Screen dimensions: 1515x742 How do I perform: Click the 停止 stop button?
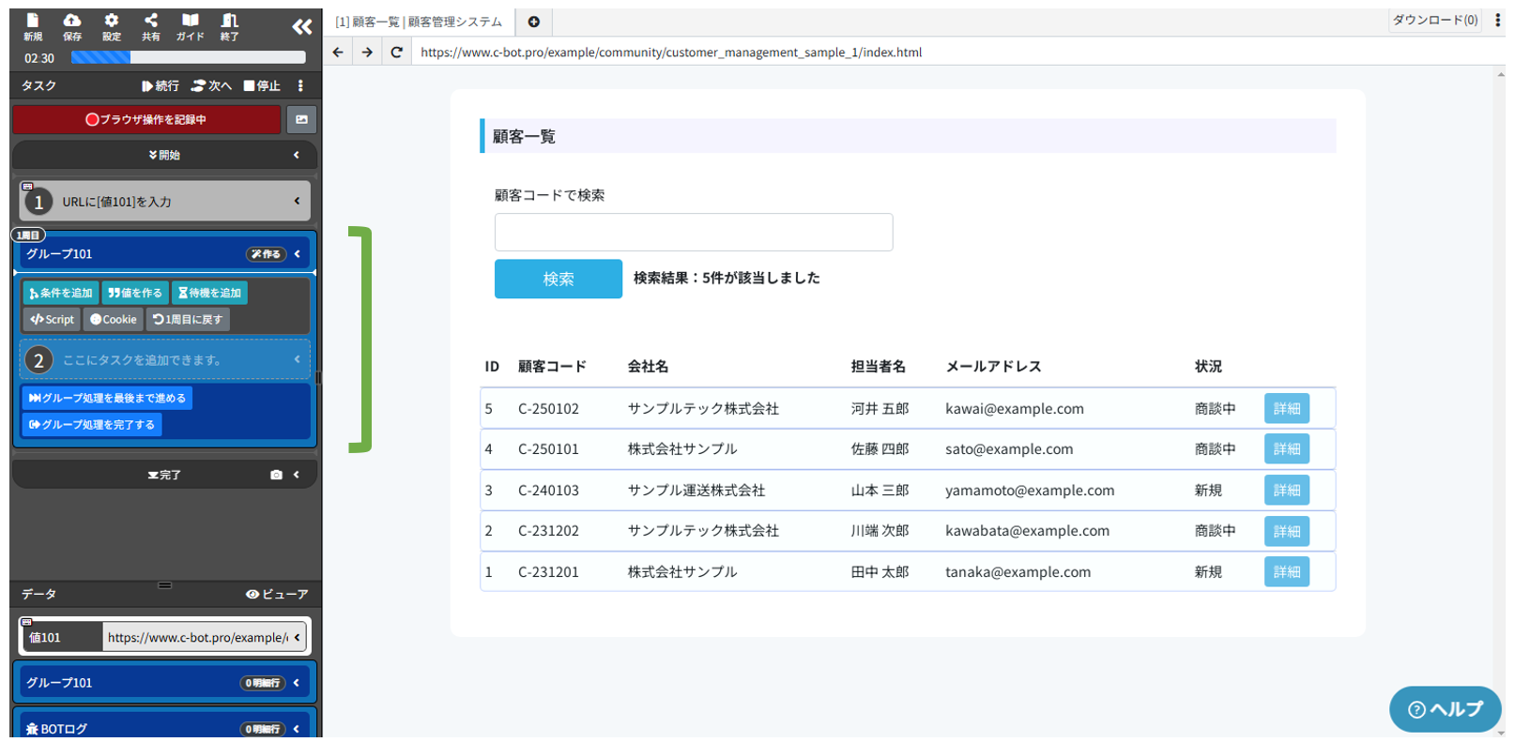262,85
